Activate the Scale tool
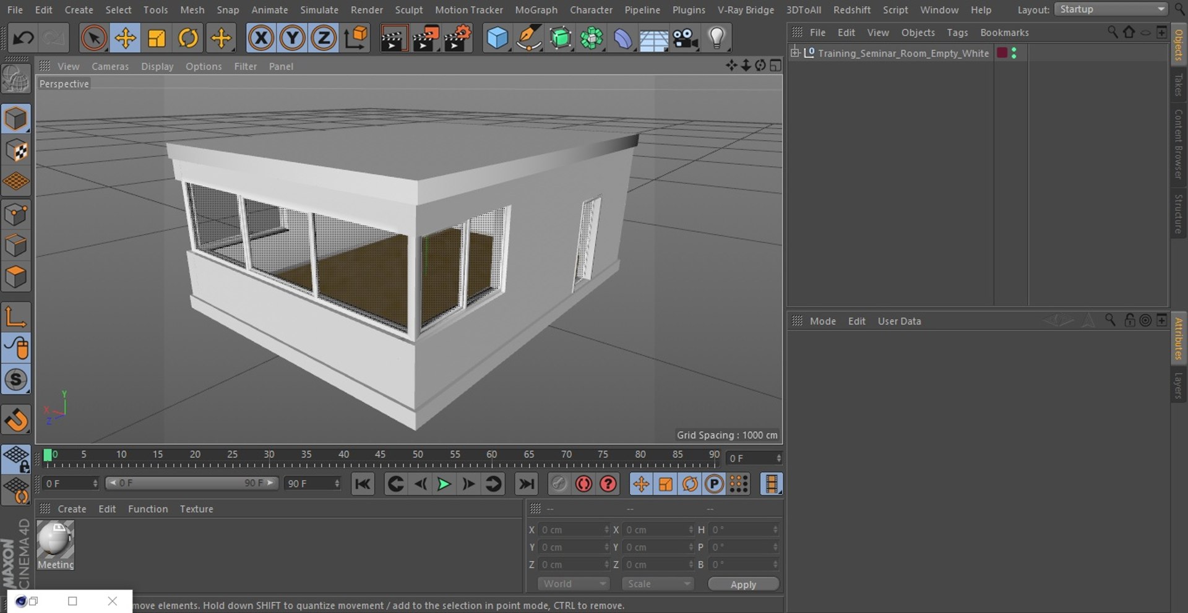The width and height of the screenshot is (1188, 613). 157,38
